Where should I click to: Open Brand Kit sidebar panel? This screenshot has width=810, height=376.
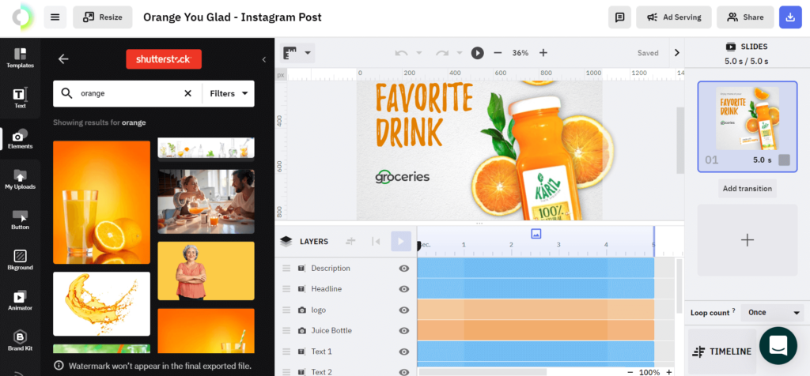[20, 340]
